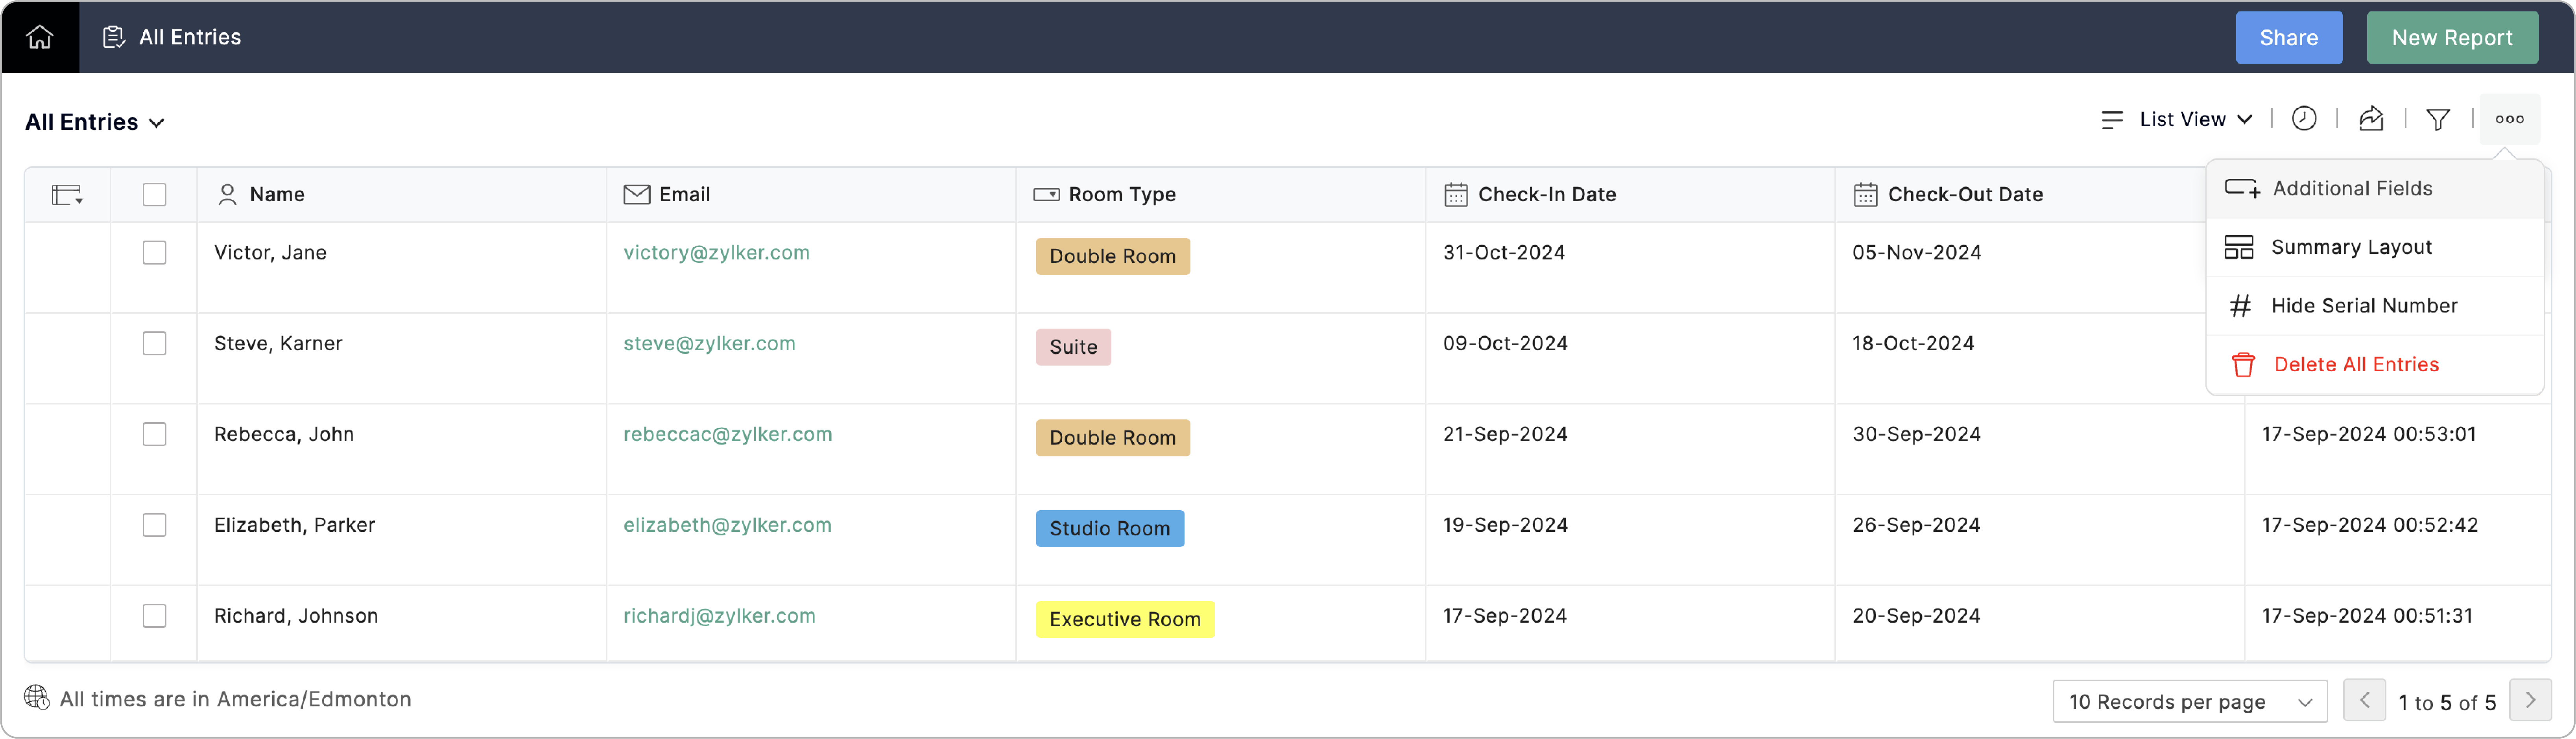
Task: Open the column layout selector icon
Action: click(67, 195)
